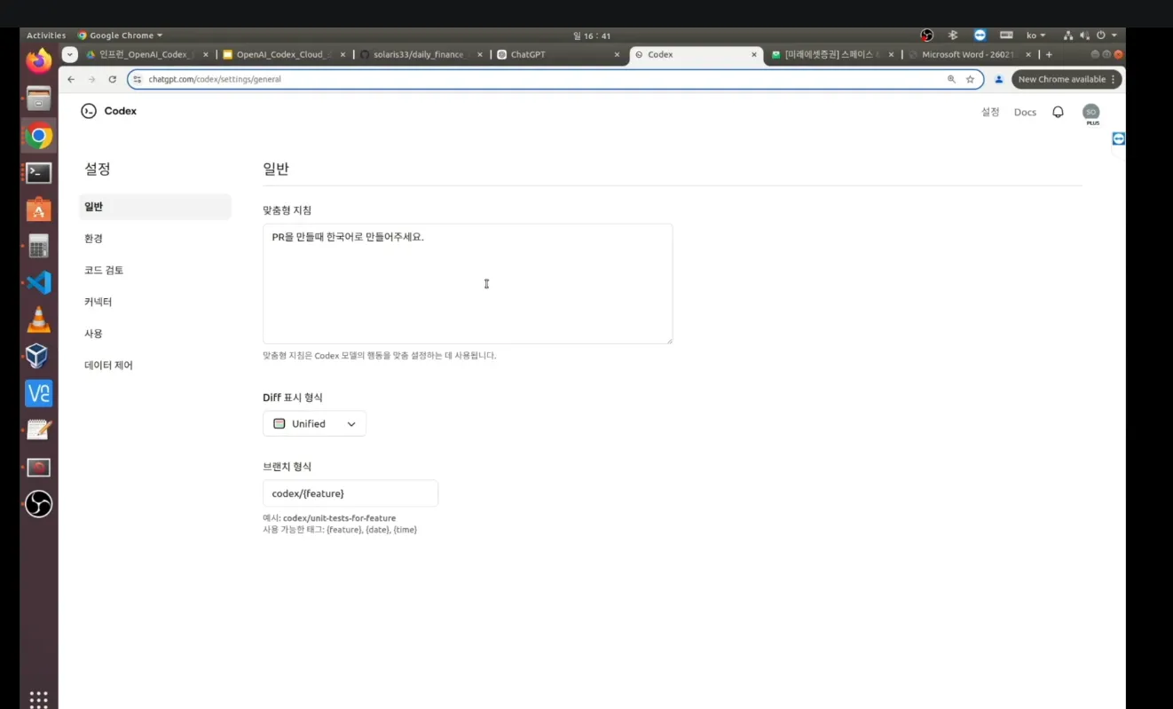
Task: Open the Diff 표시 형식 Unified dropdown
Action: pyautogui.click(x=314, y=423)
